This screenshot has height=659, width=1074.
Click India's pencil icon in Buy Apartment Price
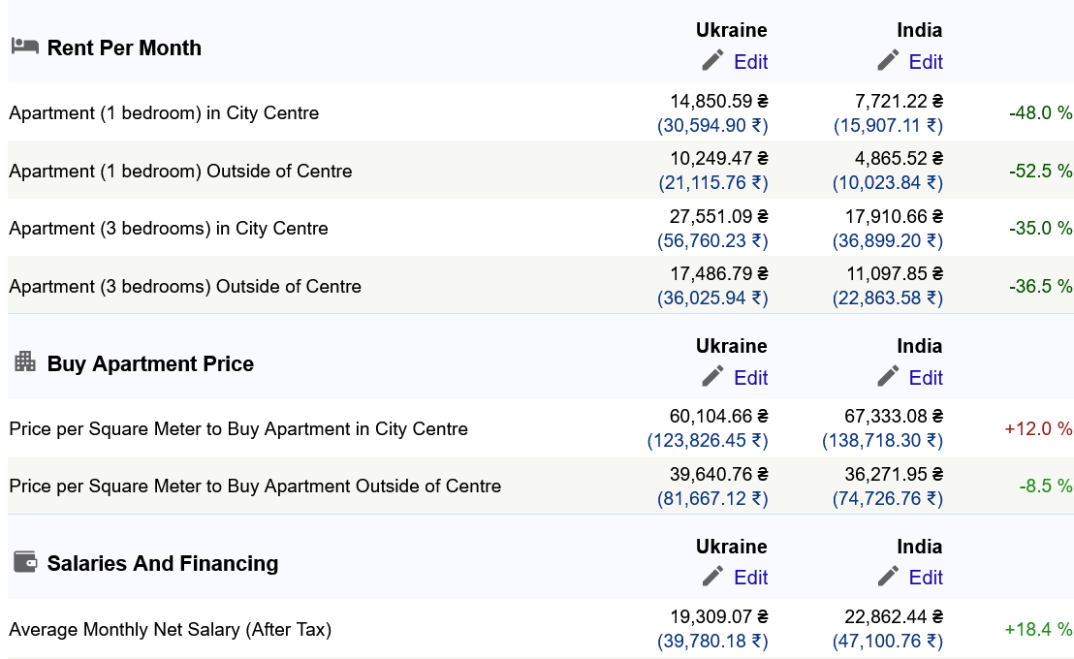888,376
